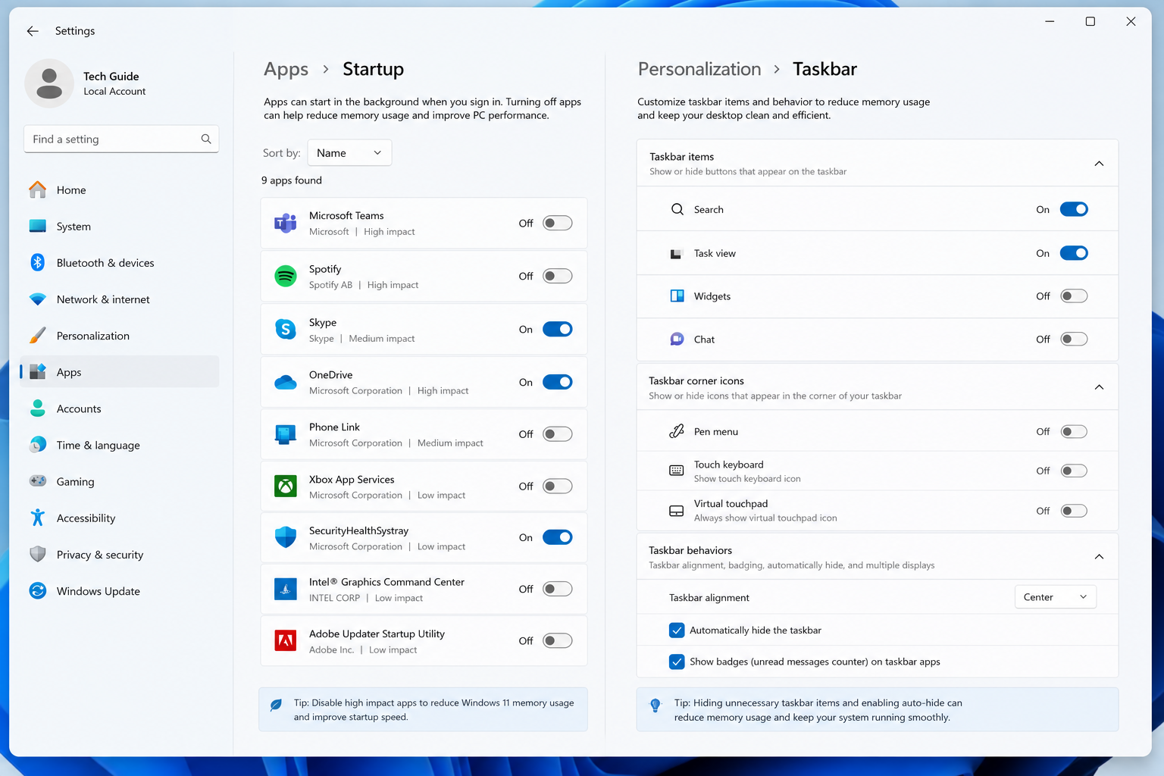Image resolution: width=1164 pixels, height=776 pixels.
Task: Enable the Chat taskbar toggle
Action: [x=1074, y=339]
